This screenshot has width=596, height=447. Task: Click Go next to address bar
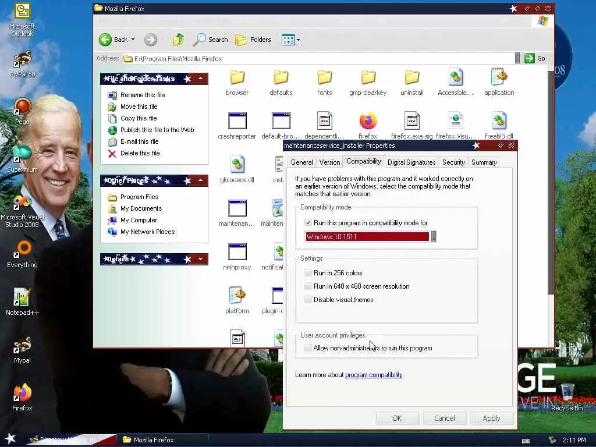(535, 58)
